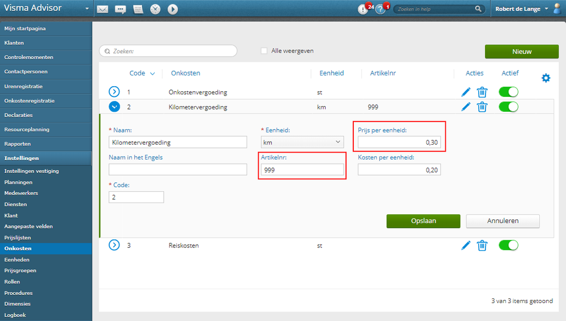
Task: Toggle the Actief switch for Onkostenvergoeding
Action: click(x=509, y=92)
